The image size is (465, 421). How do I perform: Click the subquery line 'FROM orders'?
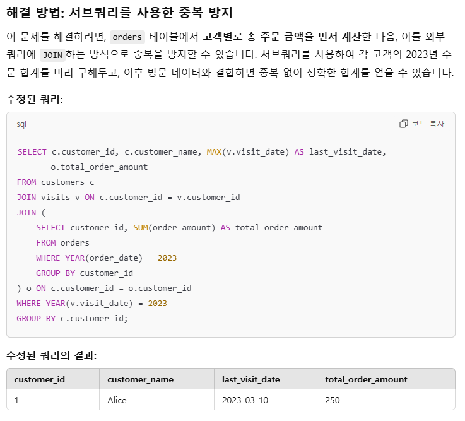pyautogui.click(x=62, y=243)
